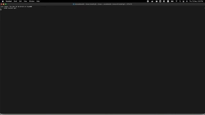
Task: Open Spotlight search magnifier icon
Action: click(180, 1)
